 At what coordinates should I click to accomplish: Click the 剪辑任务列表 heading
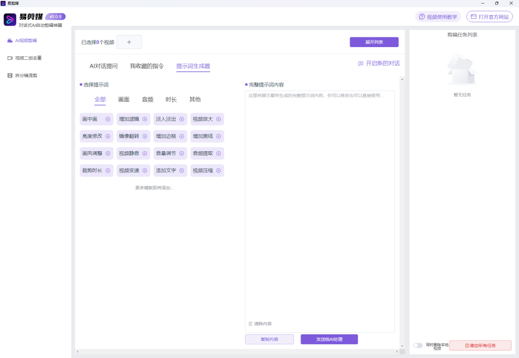(462, 35)
